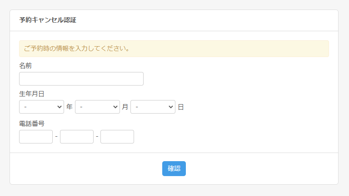
Task: Focus the last phone number box
Action: tap(117, 137)
